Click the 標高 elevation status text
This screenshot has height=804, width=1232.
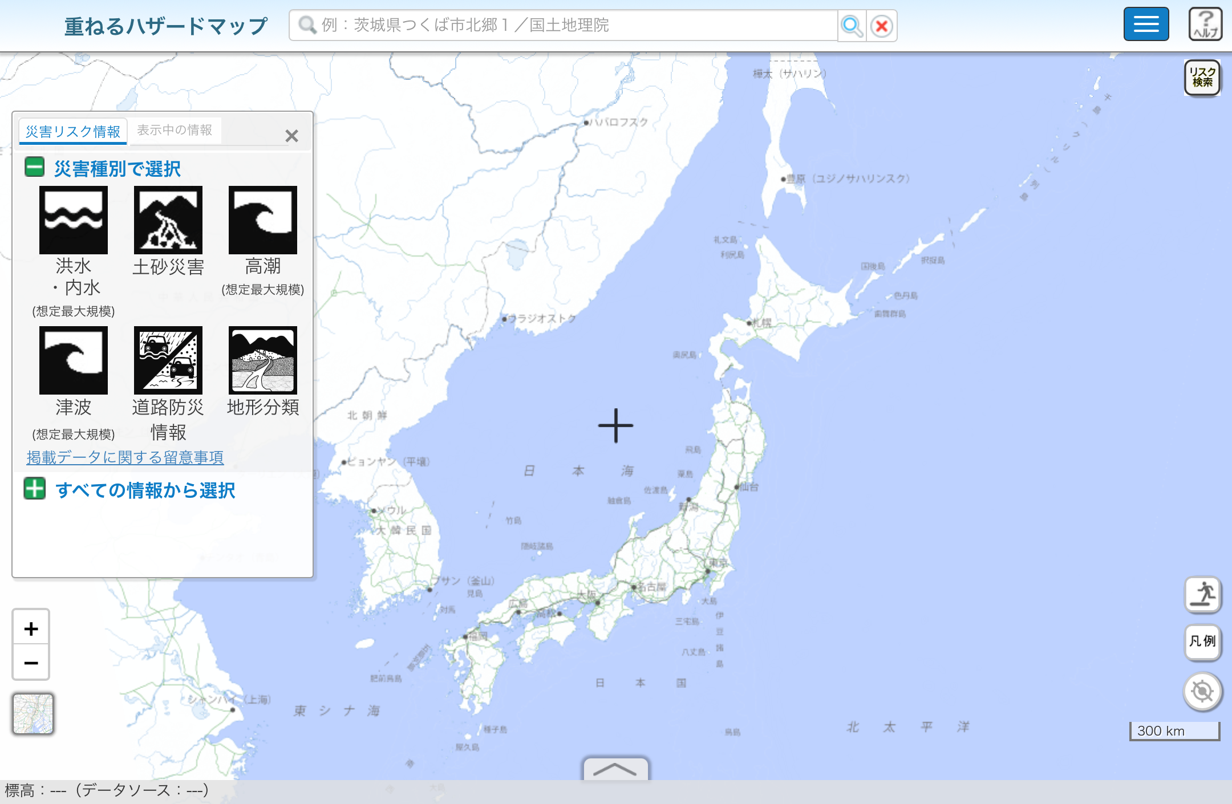coord(107,790)
